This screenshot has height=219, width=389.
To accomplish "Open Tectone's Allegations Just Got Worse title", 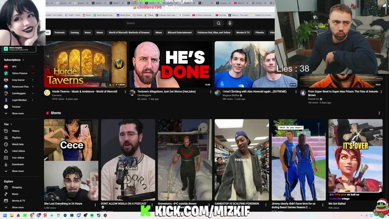I will coord(167,92).
